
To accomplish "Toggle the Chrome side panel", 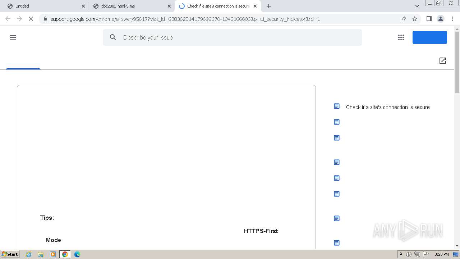I will click(x=429, y=19).
